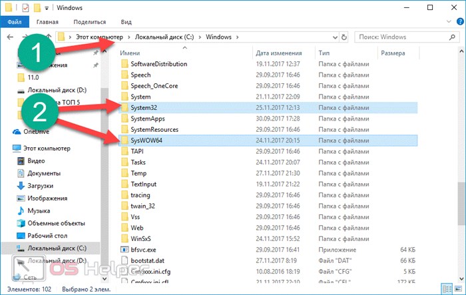The height and width of the screenshot is (295, 466).
Task: Click the search magnifier icon
Action: (x=452, y=37)
